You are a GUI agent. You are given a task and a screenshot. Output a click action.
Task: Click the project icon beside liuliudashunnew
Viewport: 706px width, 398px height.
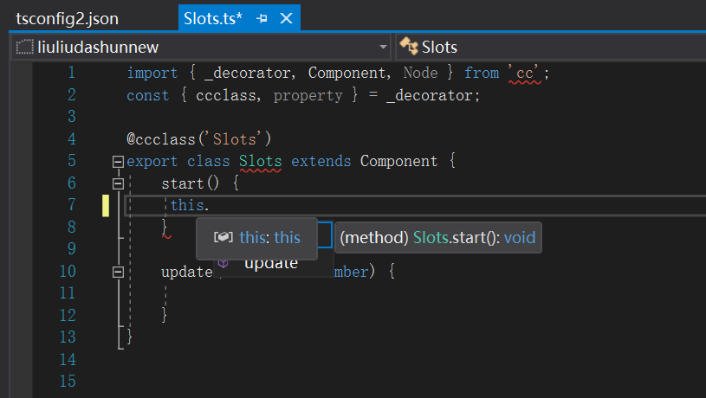(x=24, y=47)
